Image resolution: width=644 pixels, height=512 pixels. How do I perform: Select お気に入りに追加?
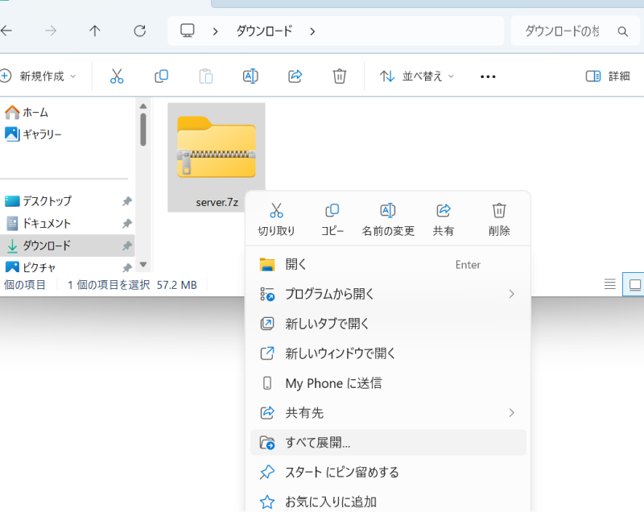coord(388,502)
